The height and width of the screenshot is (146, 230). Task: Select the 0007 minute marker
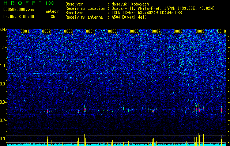(x=156, y=31)
